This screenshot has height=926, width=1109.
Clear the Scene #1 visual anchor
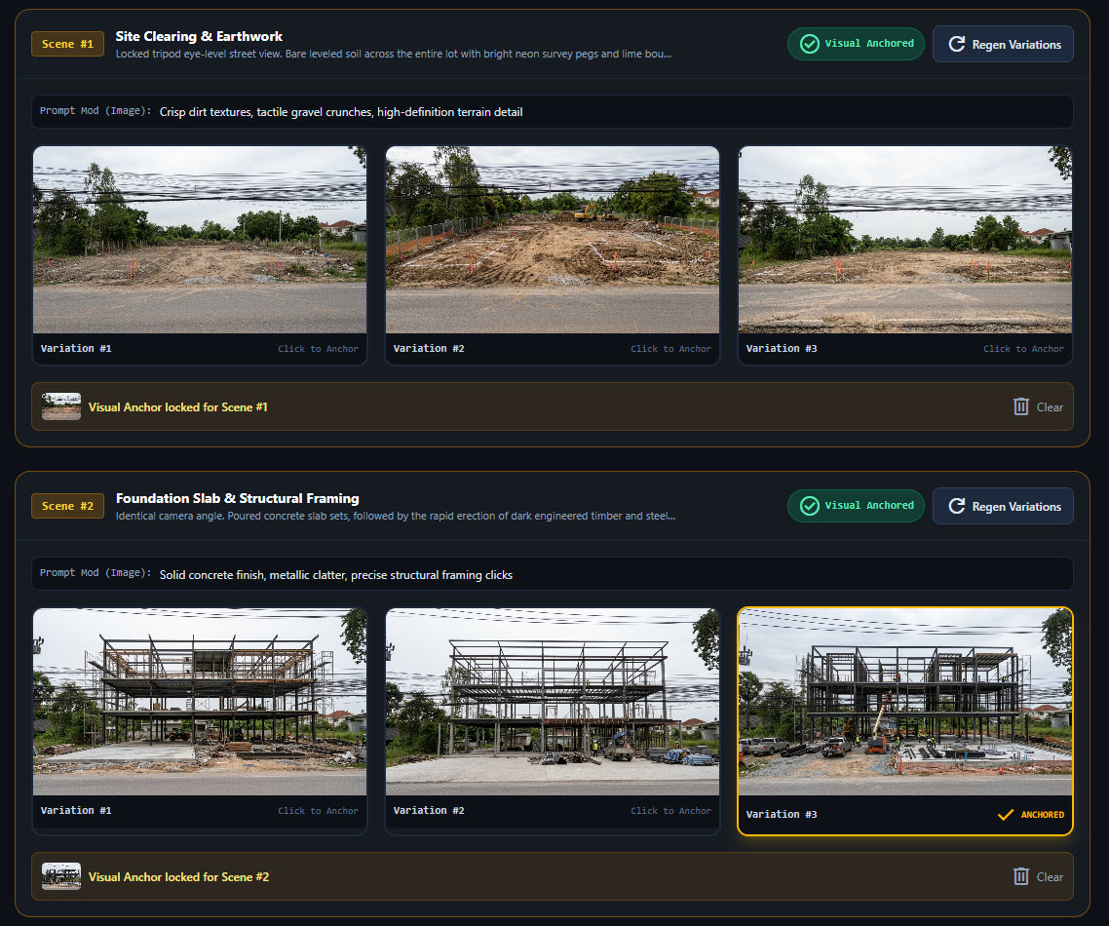1038,406
